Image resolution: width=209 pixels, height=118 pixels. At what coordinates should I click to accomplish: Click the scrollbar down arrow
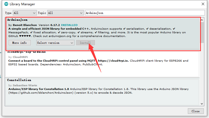202,104
